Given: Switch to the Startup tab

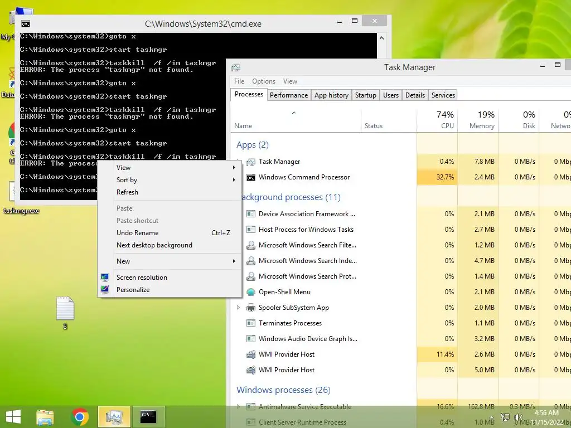Looking at the screenshot, I should 366,95.
